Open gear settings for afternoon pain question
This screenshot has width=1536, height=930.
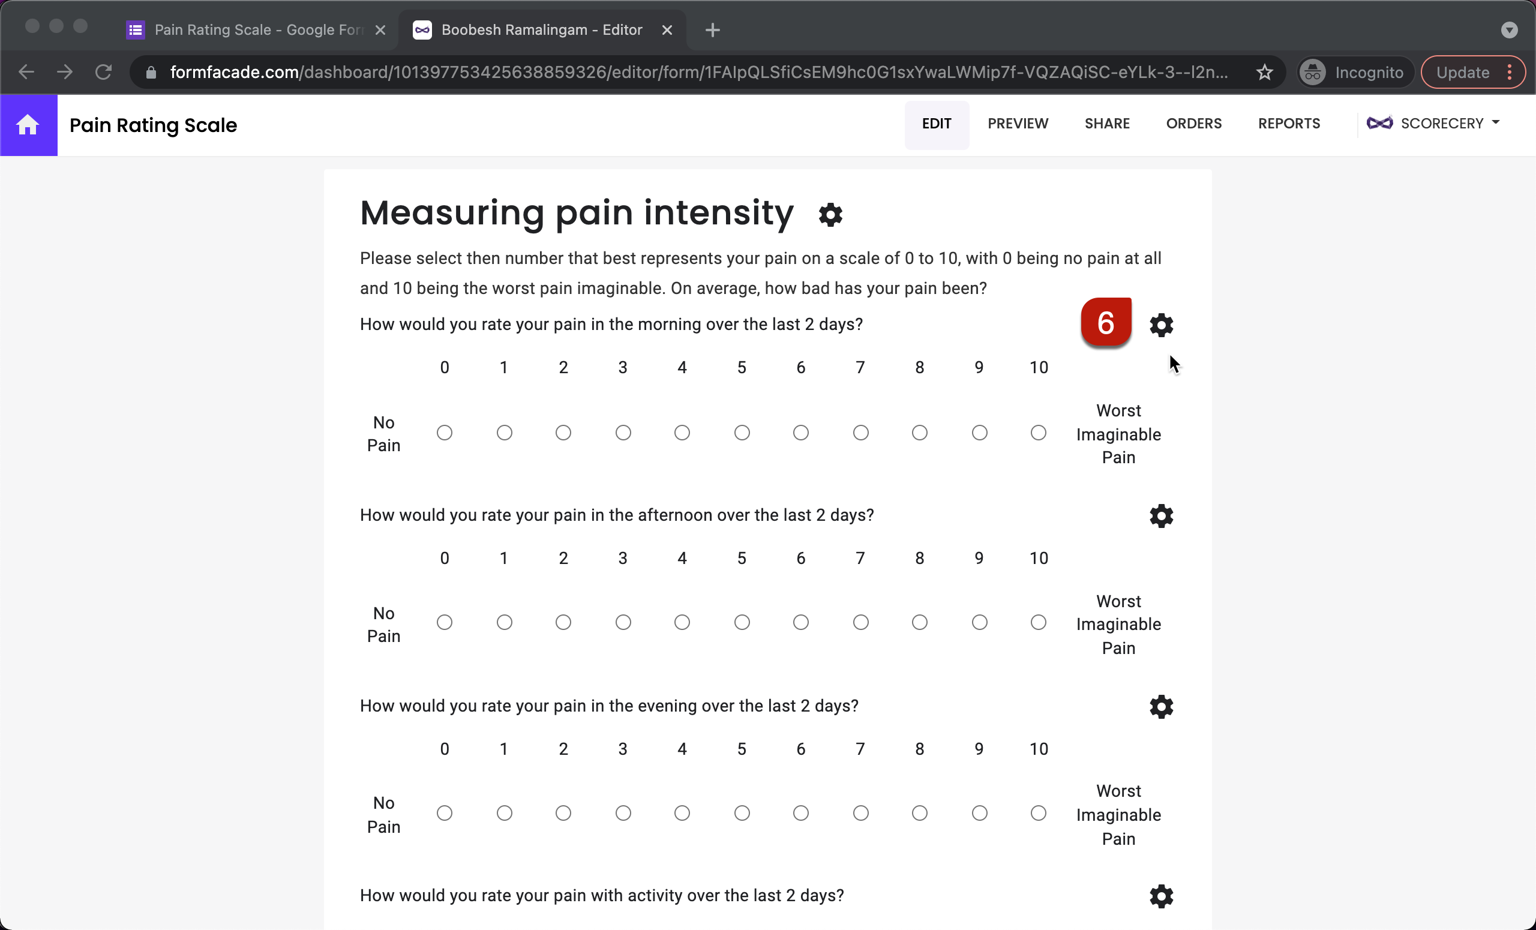pyautogui.click(x=1161, y=516)
